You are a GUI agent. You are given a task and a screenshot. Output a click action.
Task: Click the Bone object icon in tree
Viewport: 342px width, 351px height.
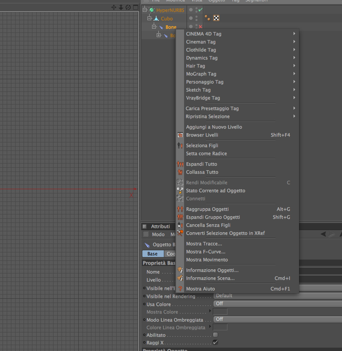pos(161,27)
